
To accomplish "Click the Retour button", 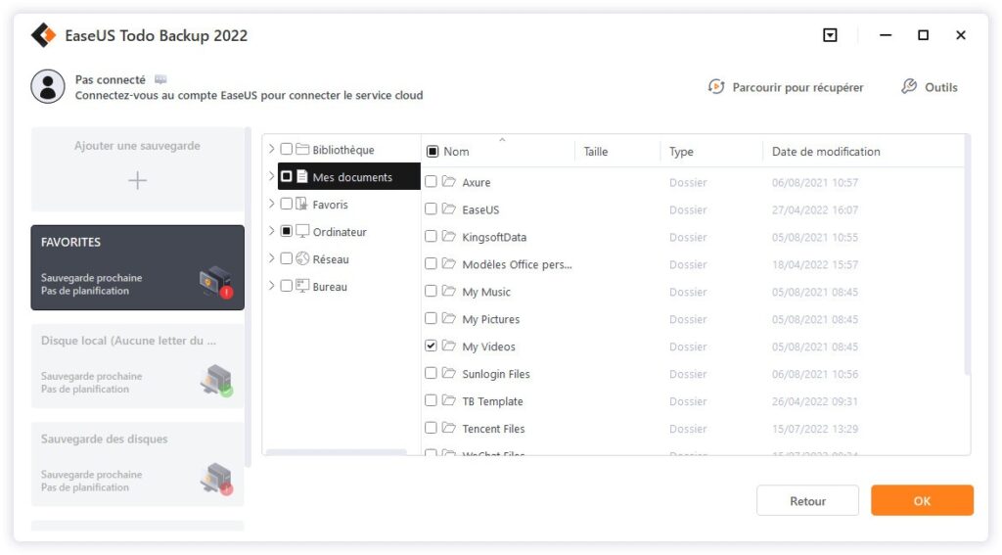I will (807, 500).
